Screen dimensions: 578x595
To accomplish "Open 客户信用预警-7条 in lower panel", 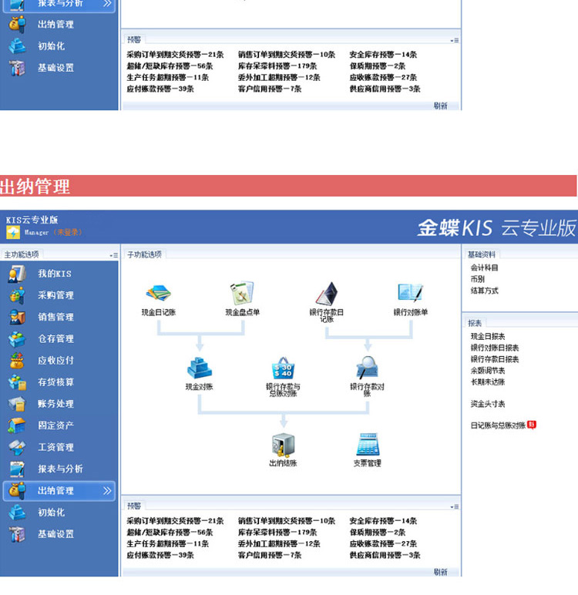I will click(270, 555).
